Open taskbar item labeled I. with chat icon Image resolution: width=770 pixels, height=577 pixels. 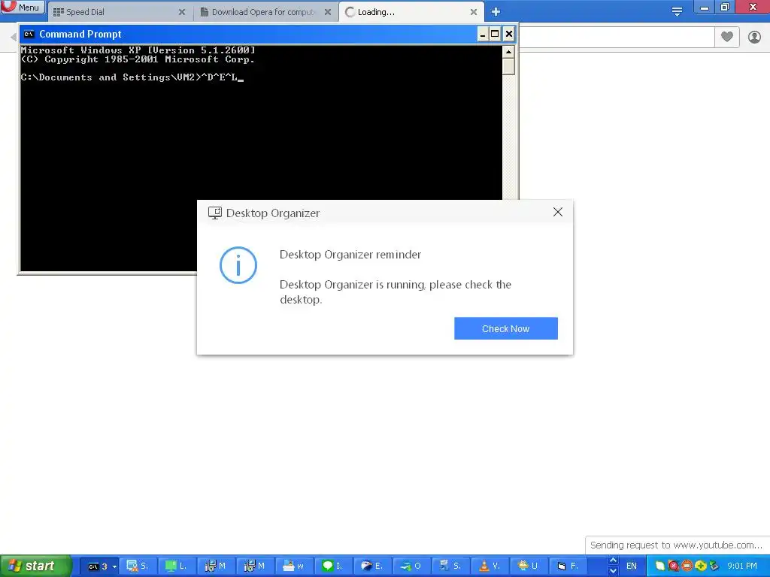[x=333, y=566]
